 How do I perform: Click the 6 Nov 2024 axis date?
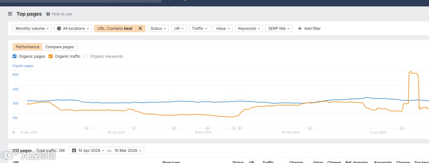tap(203, 133)
